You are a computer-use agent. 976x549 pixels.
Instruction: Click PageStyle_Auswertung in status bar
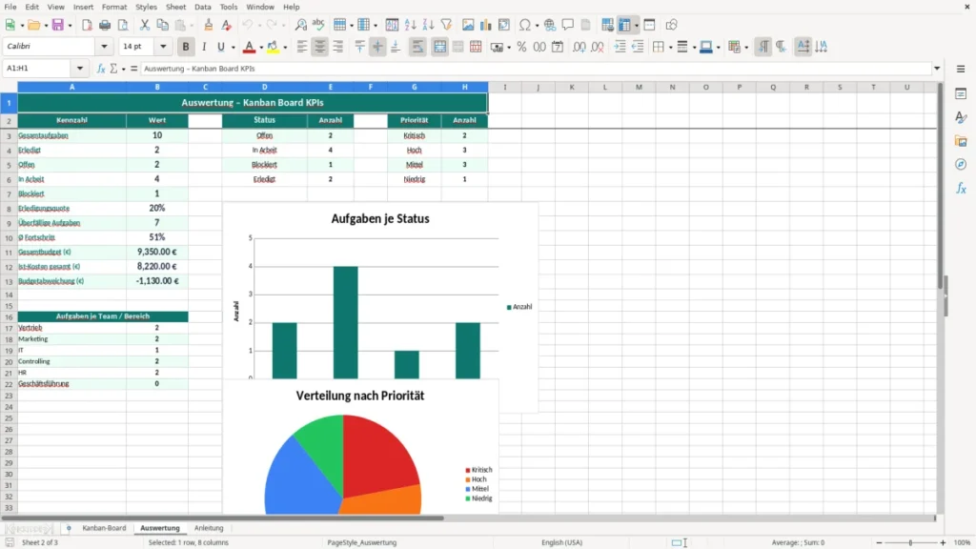click(x=361, y=542)
